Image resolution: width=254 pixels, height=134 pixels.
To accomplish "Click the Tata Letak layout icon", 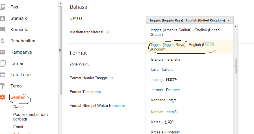I will pos(3,75).
